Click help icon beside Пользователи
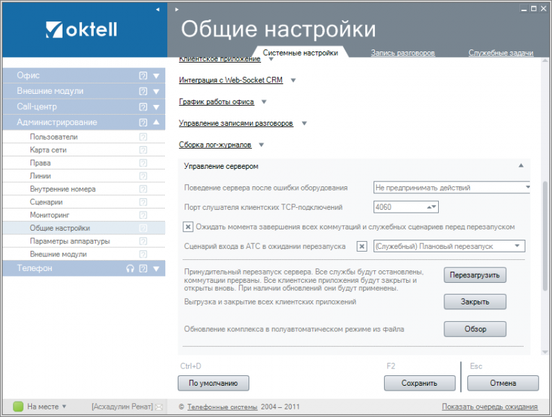Image resolution: width=552 pixels, height=417 pixels. click(x=143, y=137)
